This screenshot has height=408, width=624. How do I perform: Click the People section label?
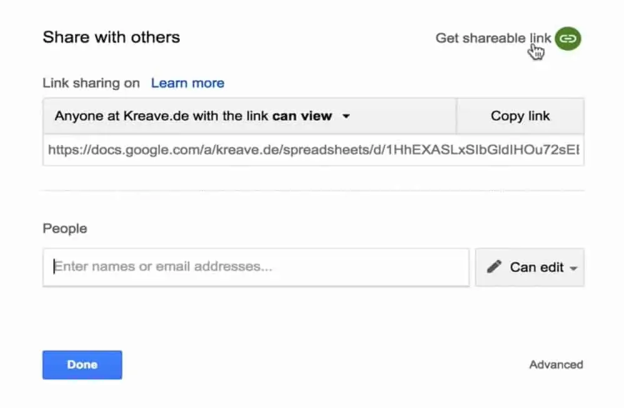[64, 228]
